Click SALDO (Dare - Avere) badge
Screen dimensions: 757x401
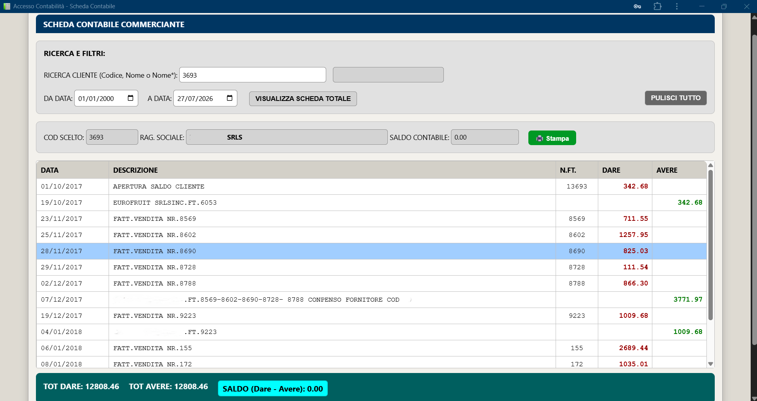[x=273, y=388]
